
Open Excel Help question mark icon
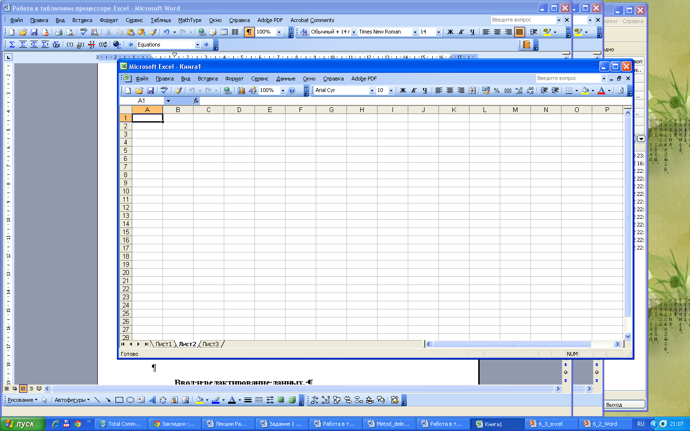(x=292, y=91)
